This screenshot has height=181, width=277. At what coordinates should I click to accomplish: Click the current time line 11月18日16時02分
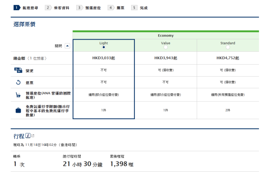pos(45,145)
